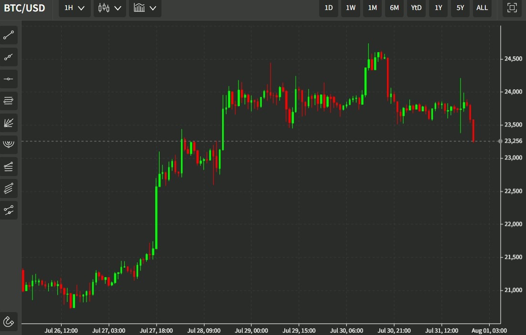Click the 22,000 price axis label
The height and width of the screenshot is (335, 526).
pyautogui.click(x=513, y=224)
